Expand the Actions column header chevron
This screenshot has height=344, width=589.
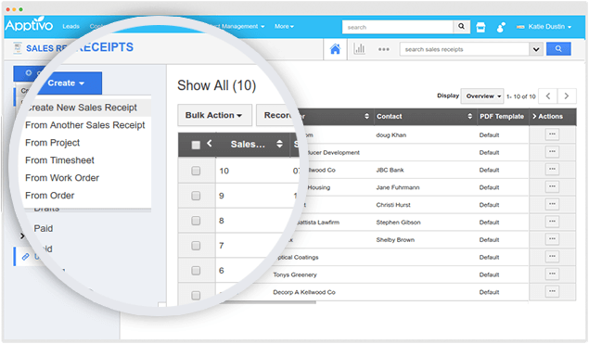(534, 117)
